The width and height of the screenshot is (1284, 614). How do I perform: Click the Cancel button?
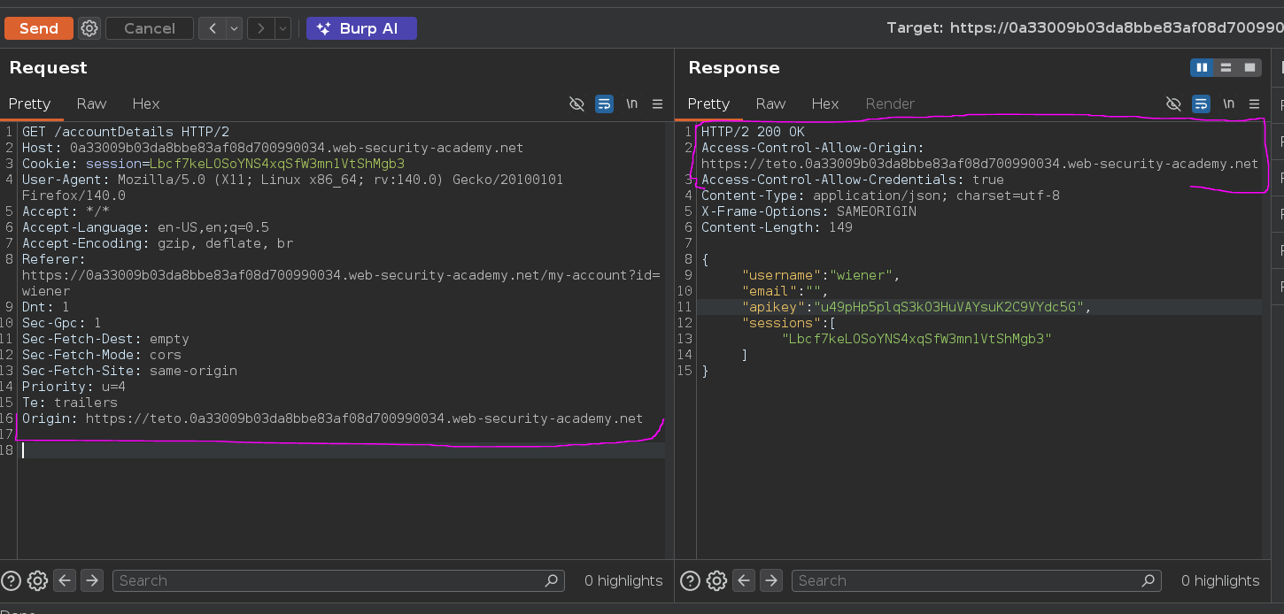(149, 28)
